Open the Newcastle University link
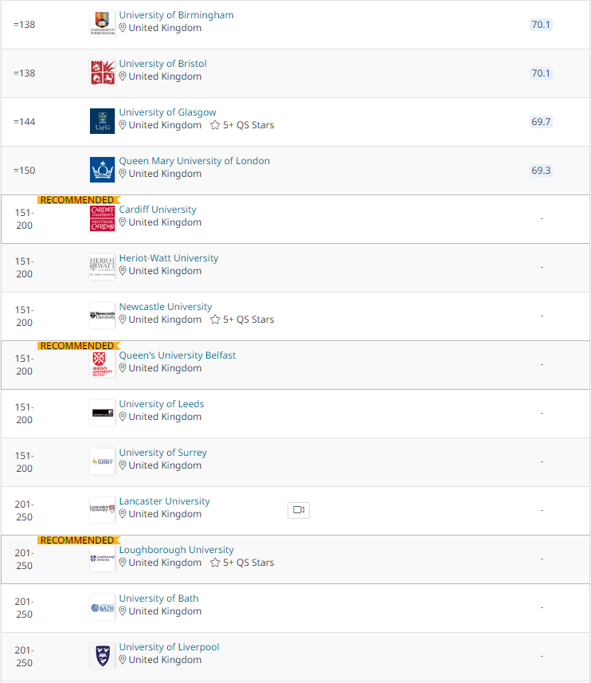The image size is (591, 683). 165,307
